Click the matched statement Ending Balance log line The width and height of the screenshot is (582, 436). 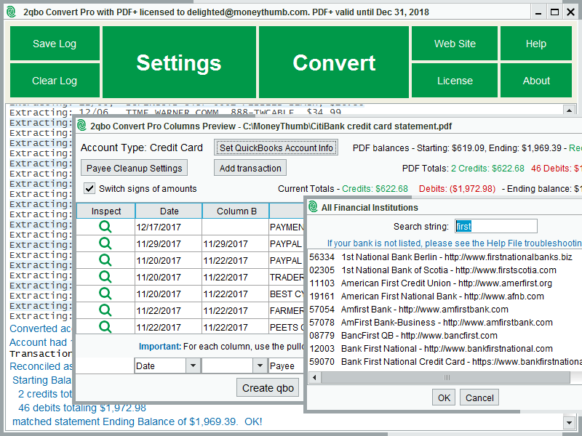(137, 421)
